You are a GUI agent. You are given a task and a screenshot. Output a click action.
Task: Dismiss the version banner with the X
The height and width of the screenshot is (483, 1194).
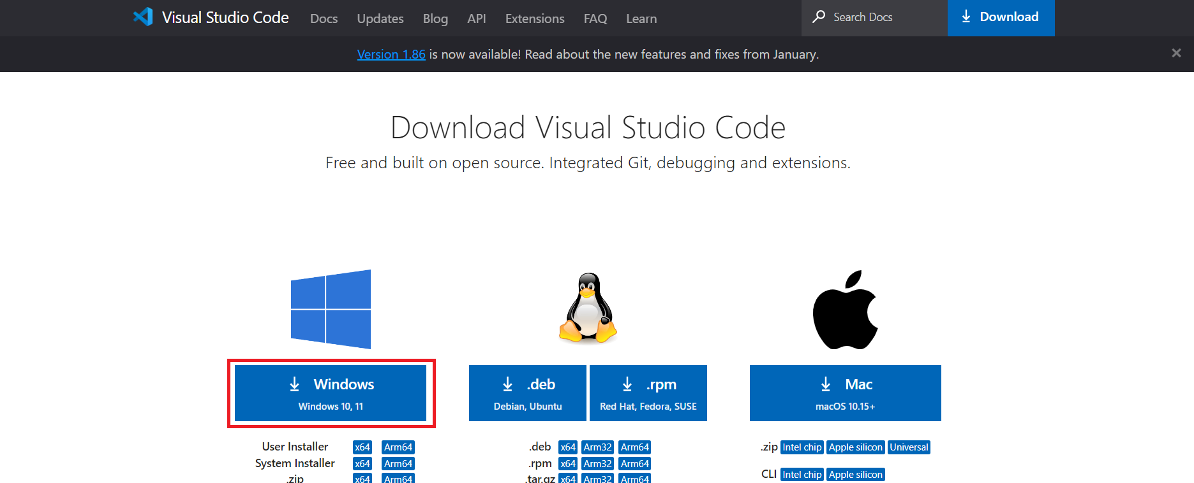1176,54
